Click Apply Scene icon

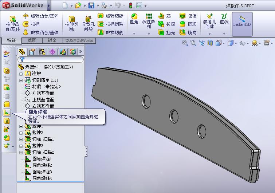[255, 43]
